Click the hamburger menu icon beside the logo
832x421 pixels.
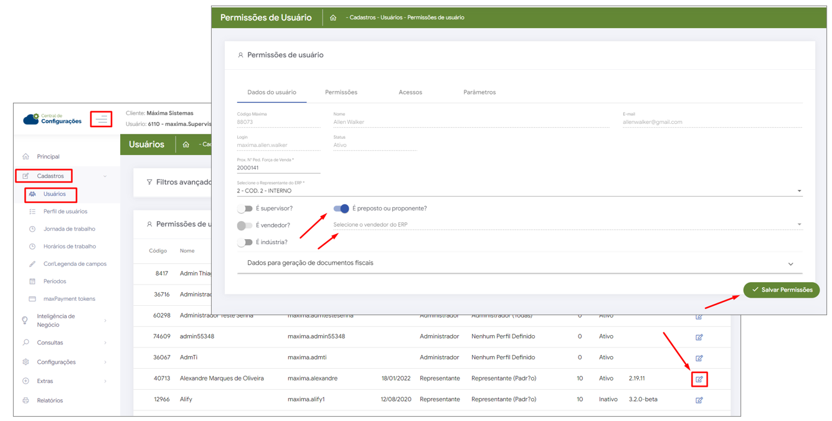pos(101,119)
